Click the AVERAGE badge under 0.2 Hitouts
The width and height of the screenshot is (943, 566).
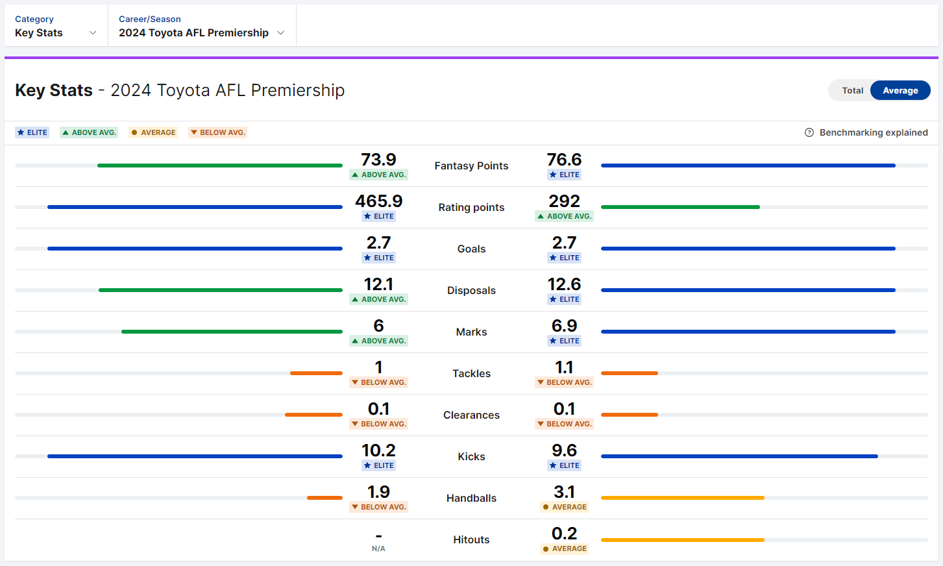pos(564,548)
